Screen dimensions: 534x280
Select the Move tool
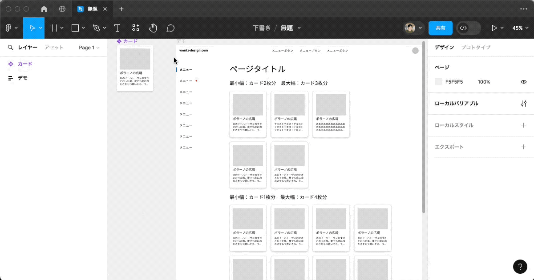pyautogui.click(x=33, y=28)
